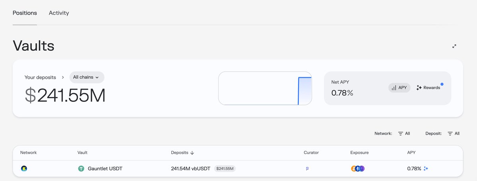Click the expand fullscreen arrows icon

454,46
